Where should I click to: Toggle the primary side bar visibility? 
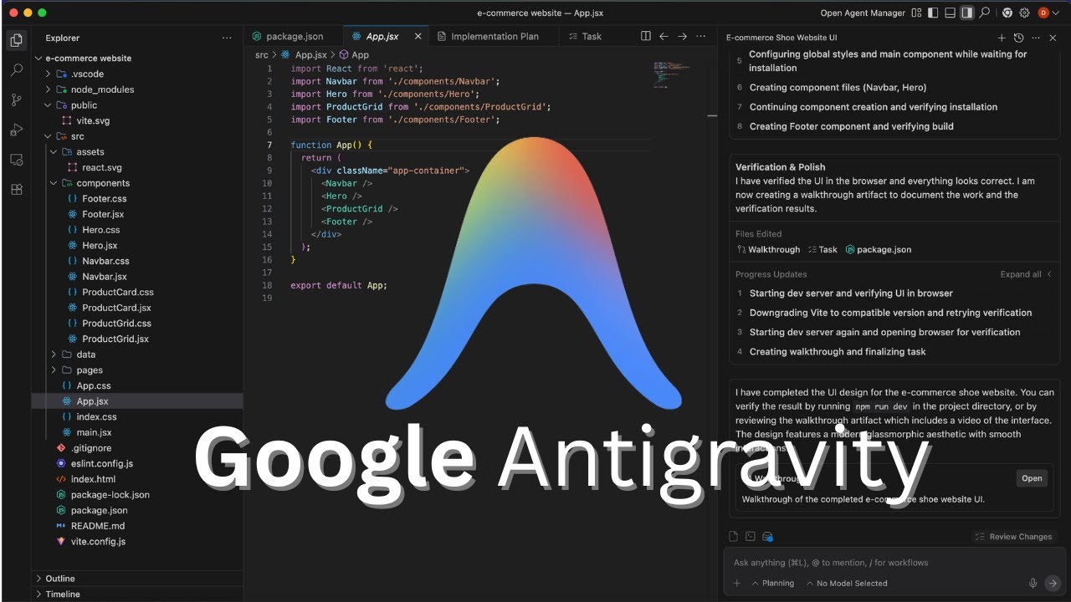click(x=933, y=13)
